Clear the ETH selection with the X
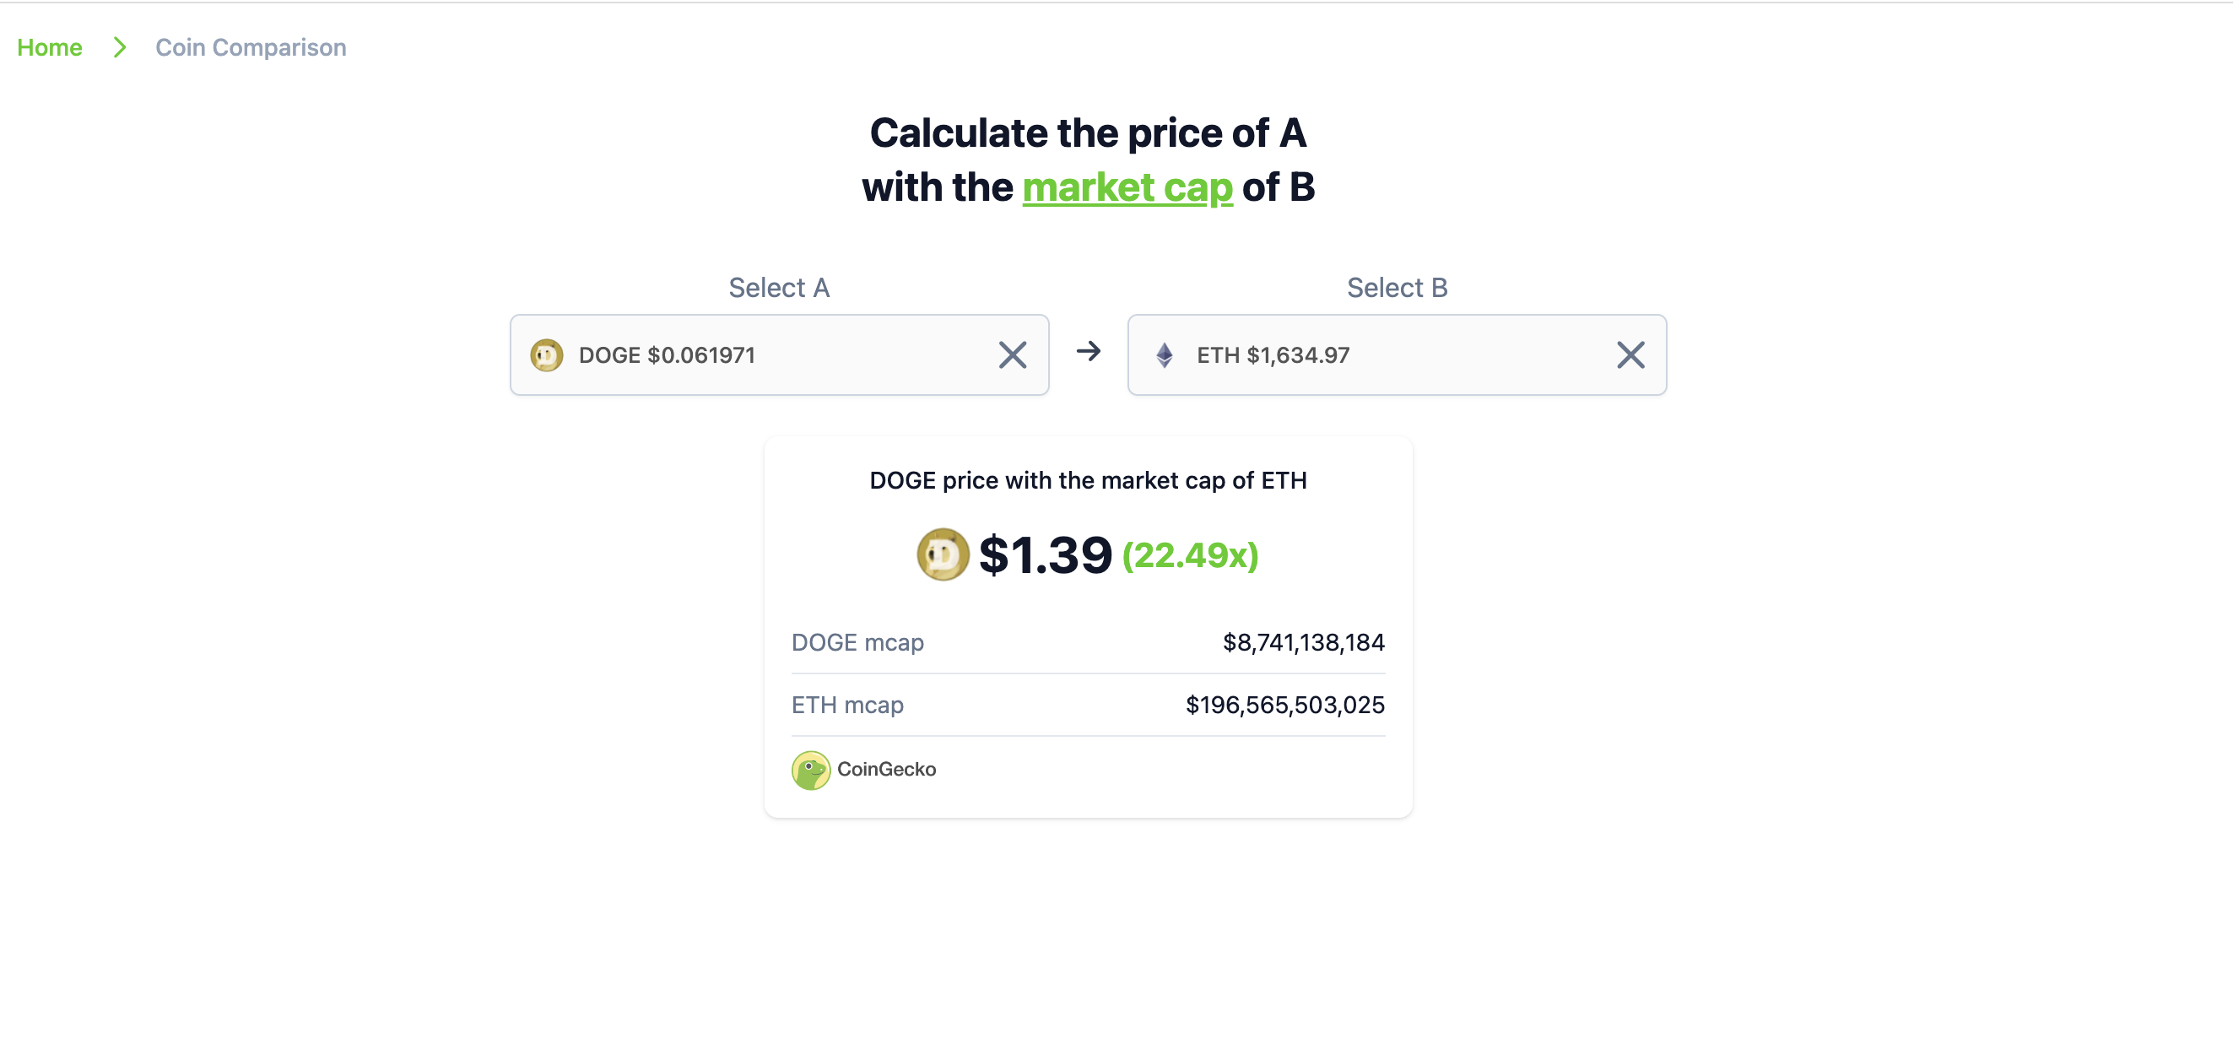 click(x=1630, y=355)
